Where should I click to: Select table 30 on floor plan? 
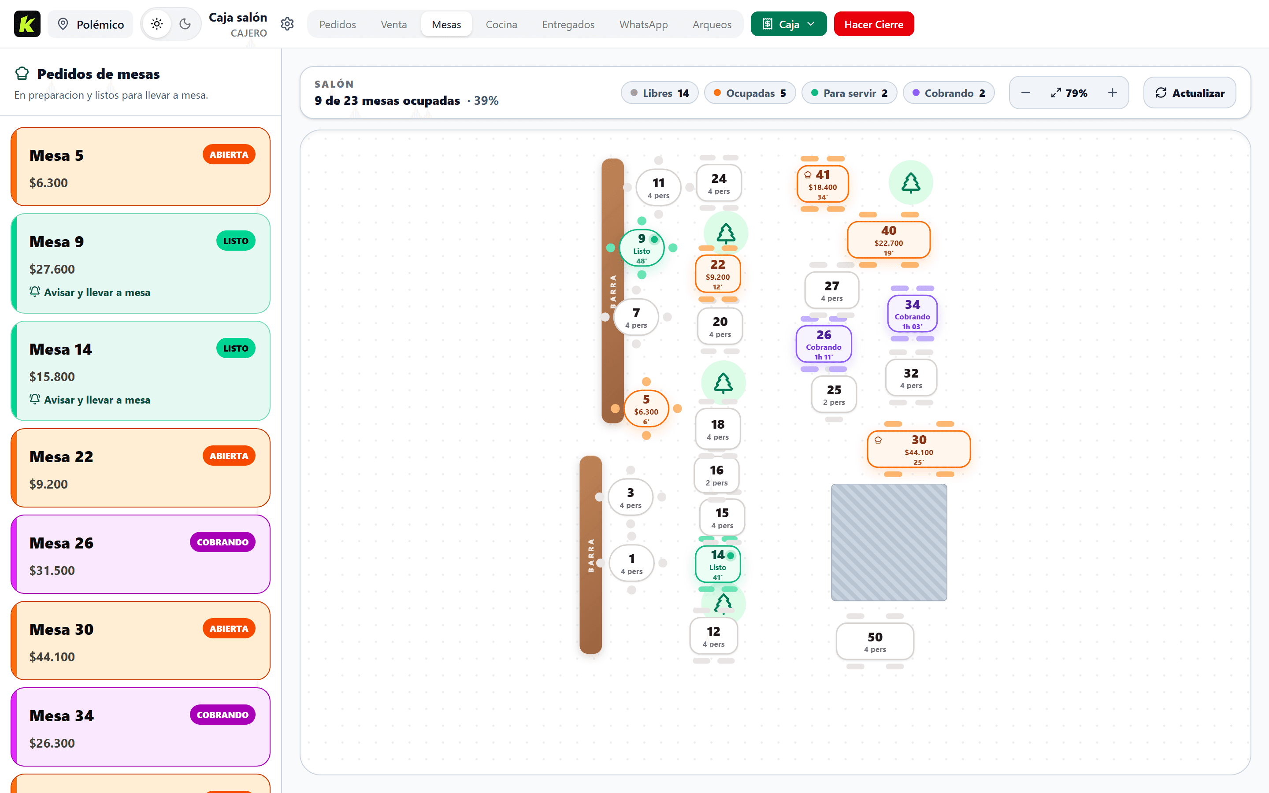(x=919, y=449)
